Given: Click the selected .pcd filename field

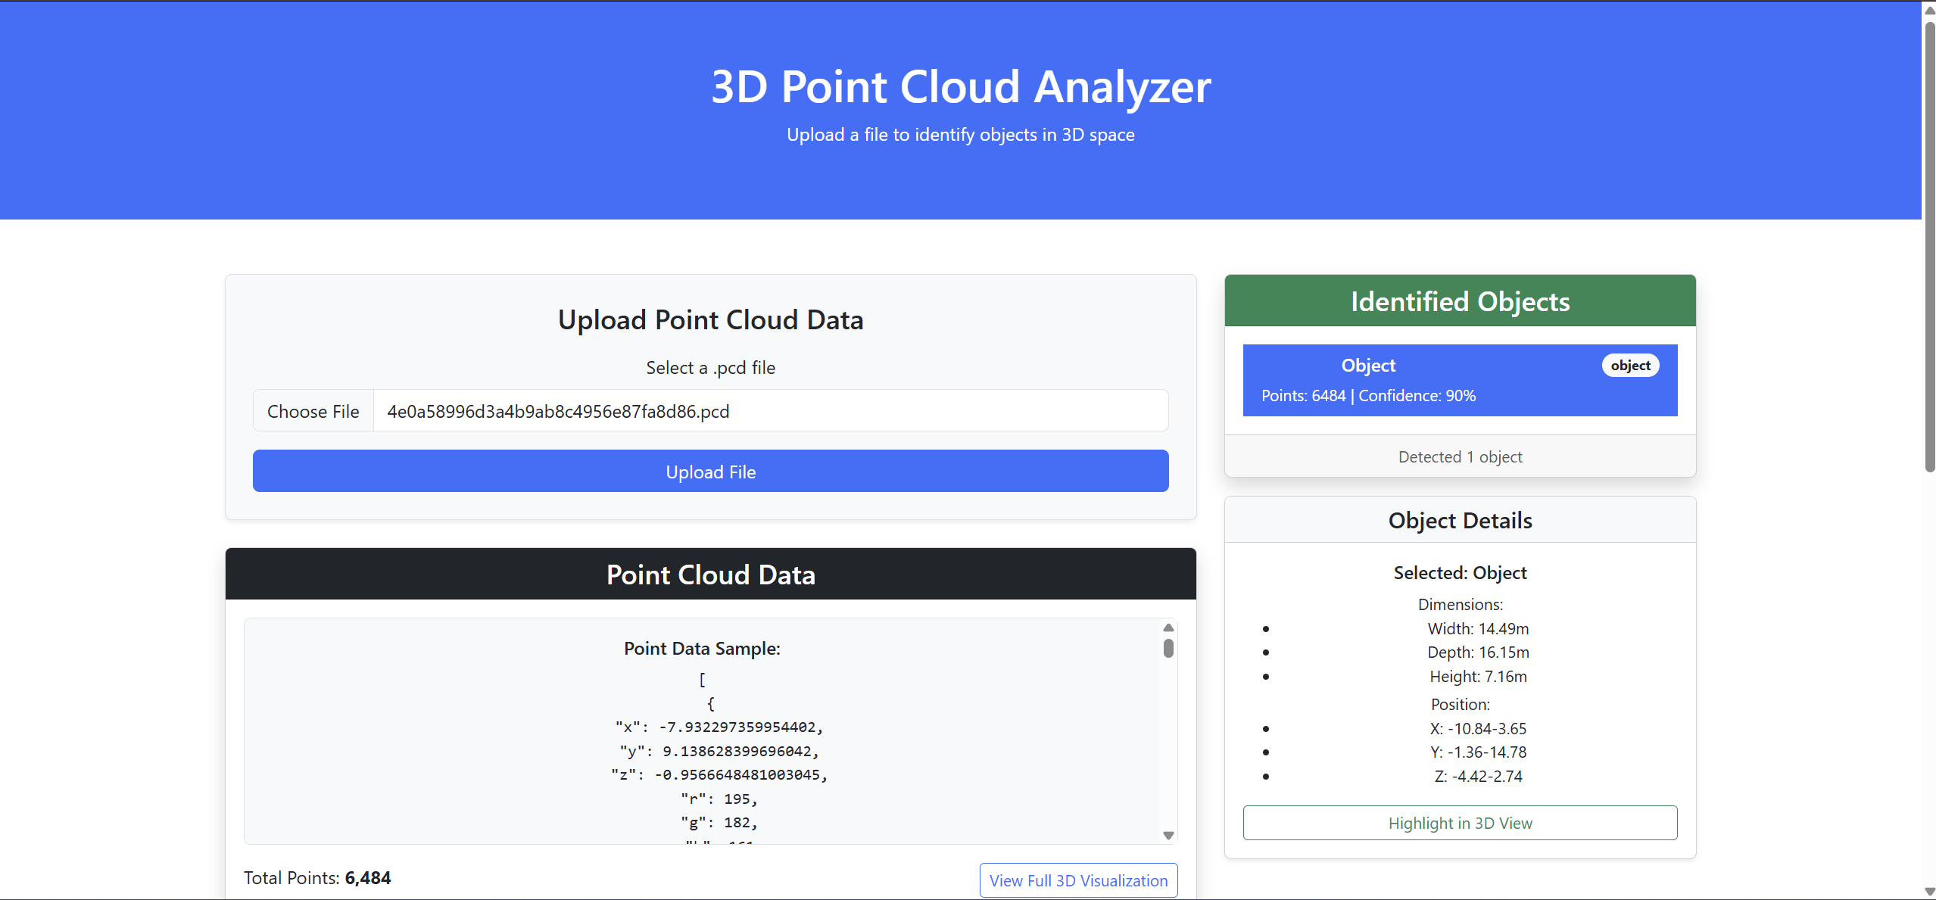Looking at the screenshot, I should click(x=769, y=411).
